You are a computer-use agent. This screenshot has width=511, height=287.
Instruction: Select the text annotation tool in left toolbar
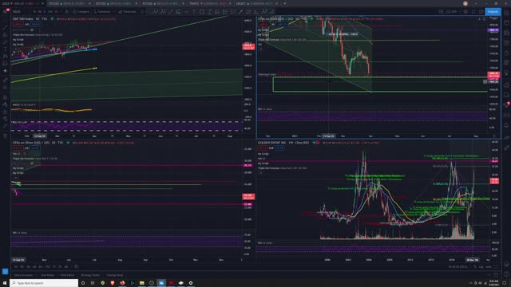tap(5, 49)
